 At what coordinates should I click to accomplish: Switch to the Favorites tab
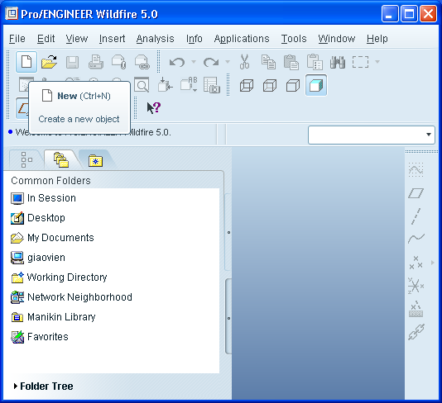95,160
